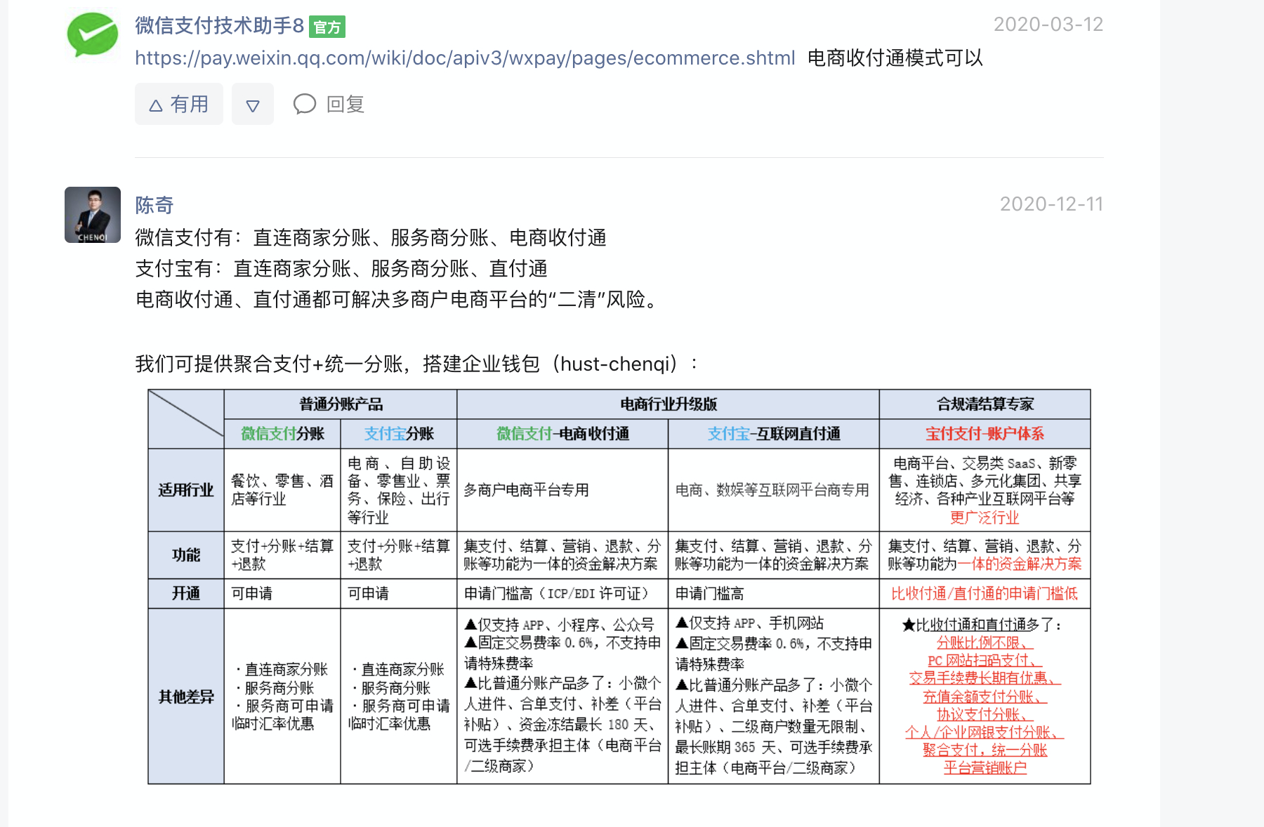Open the pay.weixin.qq.com ecommerce.shtml link
The height and width of the screenshot is (827, 1264).
point(465,58)
